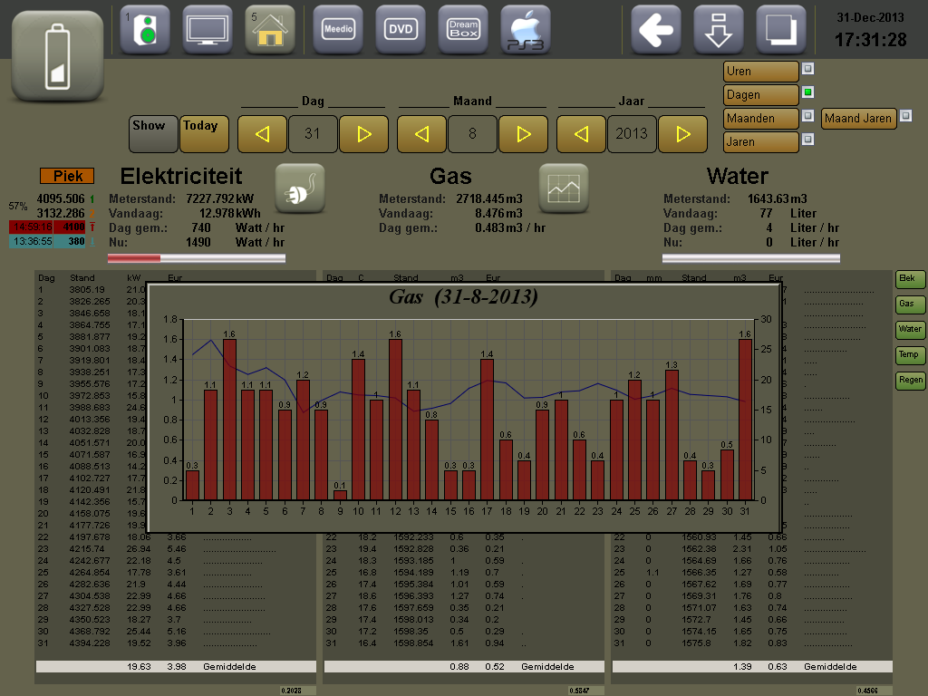This screenshot has width=928, height=696.
Task: Toggle the Maand Jaren checkbox
Action: 905,115
